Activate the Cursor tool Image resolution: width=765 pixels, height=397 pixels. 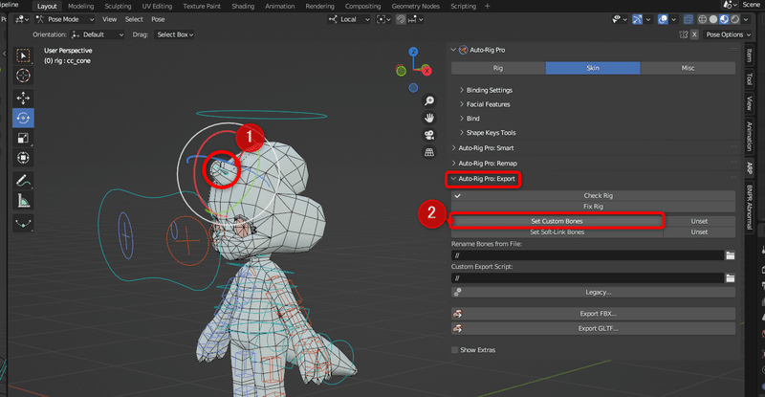point(23,76)
